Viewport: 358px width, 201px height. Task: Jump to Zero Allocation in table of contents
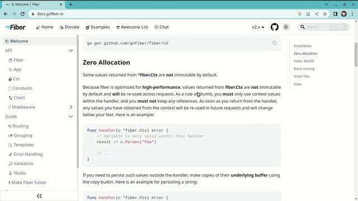pos(305,54)
